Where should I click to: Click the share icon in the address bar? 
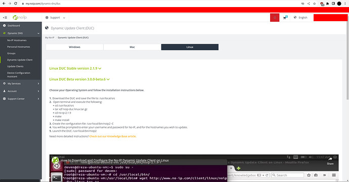(x=309, y=4)
